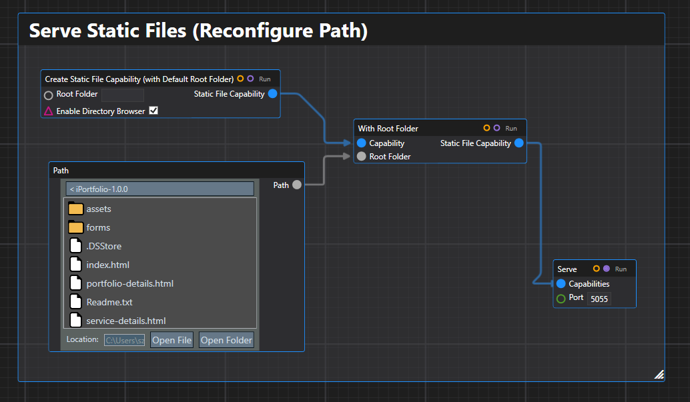Click the orange circle on Create Static File Capability node
Screen dimensions: 690x402
240,79
